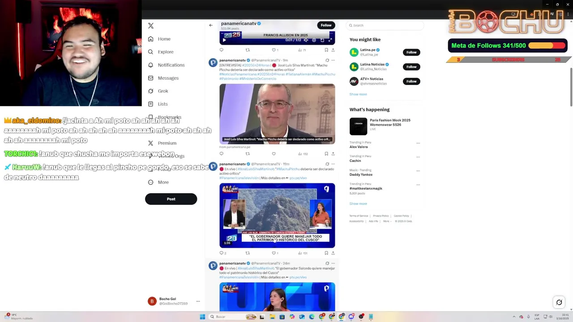The width and height of the screenshot is (573, 322).
Task: Open settings gear on the Francis Allison video
Action: pos(314,40)
